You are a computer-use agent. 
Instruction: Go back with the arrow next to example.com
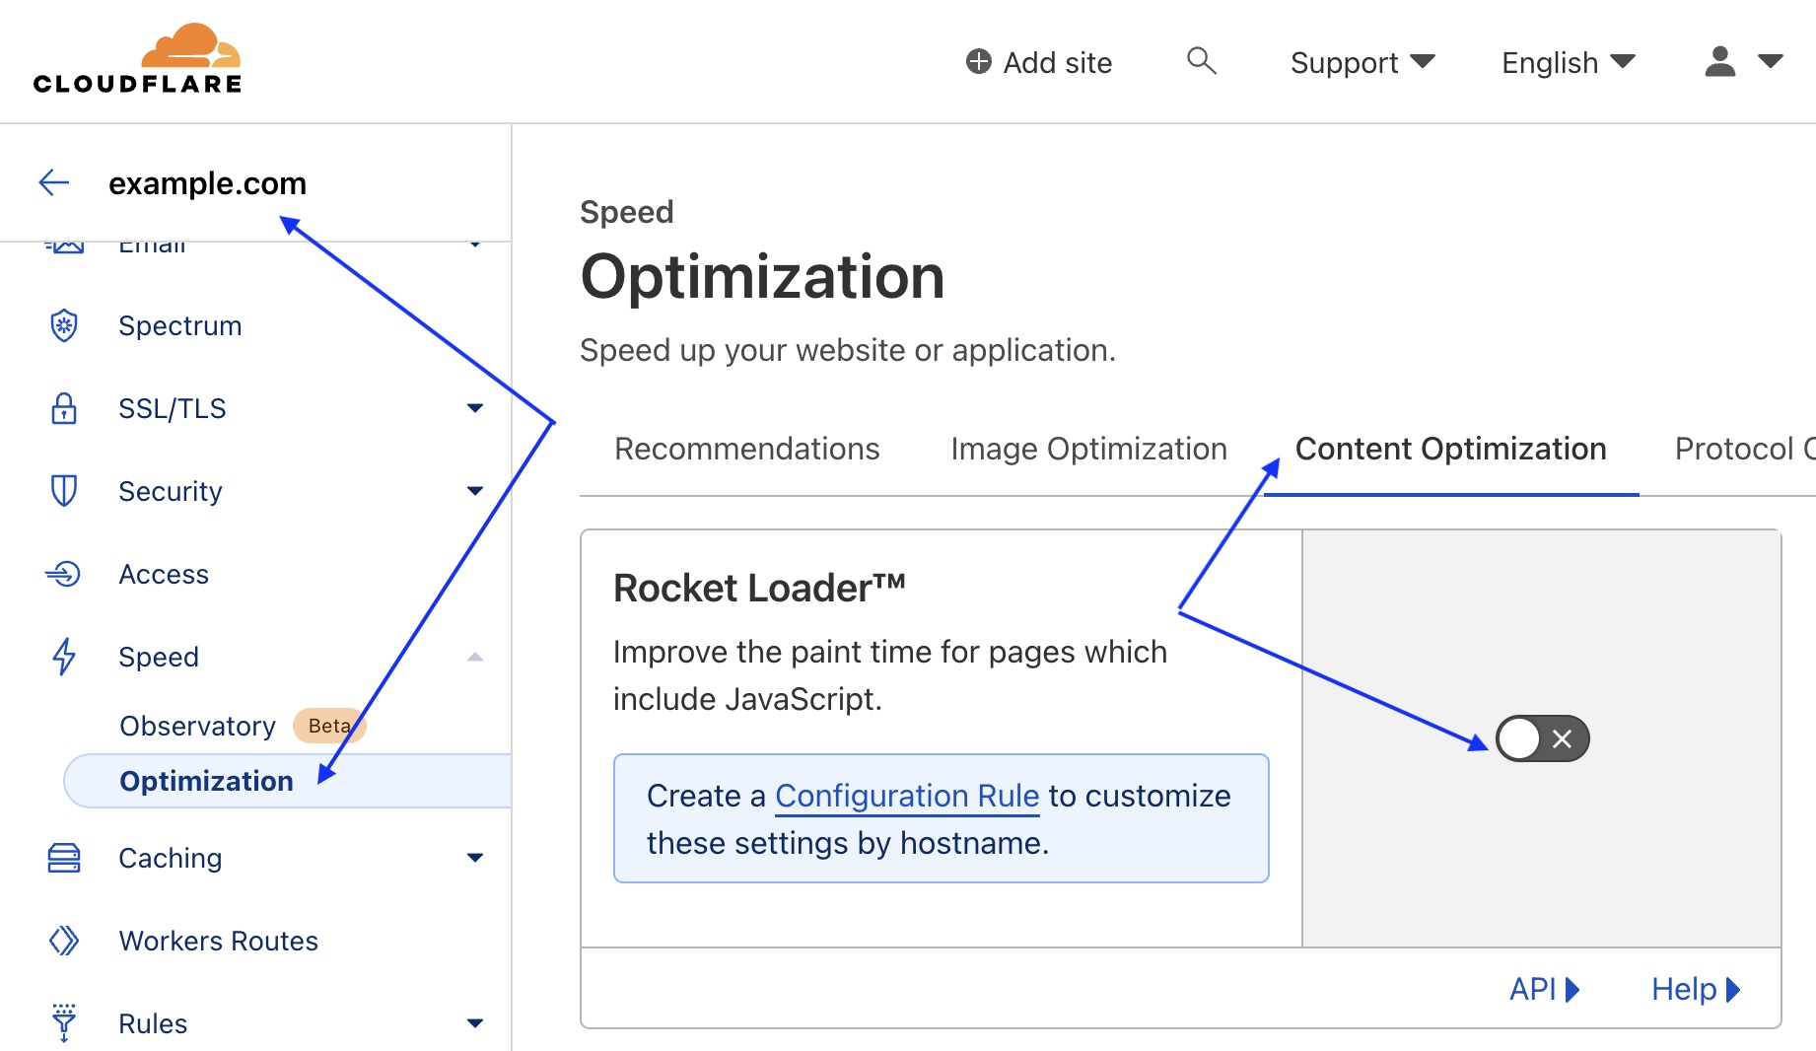click(53, 182)
